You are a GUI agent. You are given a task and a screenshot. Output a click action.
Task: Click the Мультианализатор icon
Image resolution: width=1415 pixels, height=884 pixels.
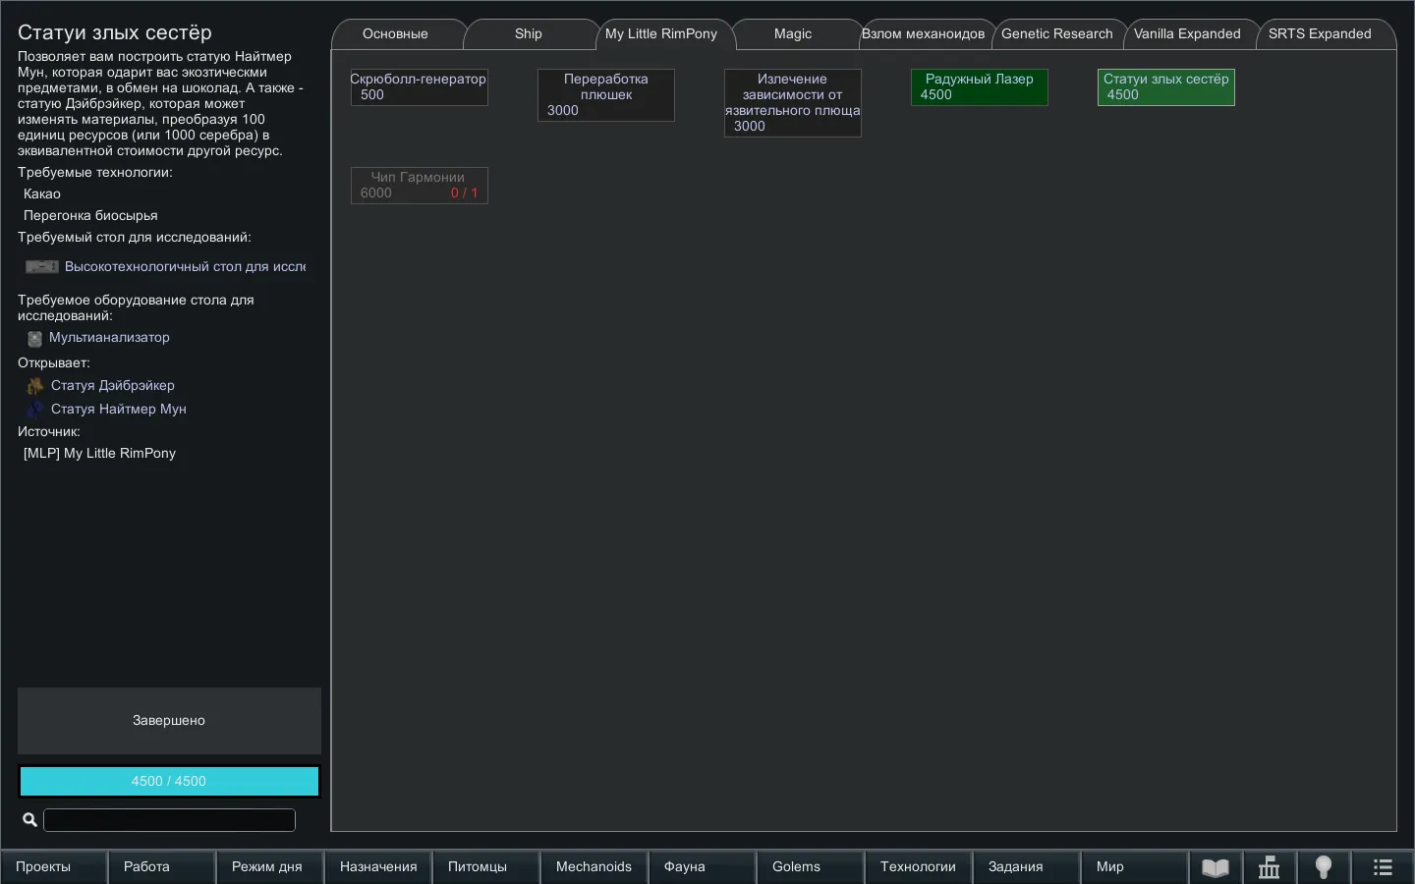pyautogui.click(x=34, y=339)
